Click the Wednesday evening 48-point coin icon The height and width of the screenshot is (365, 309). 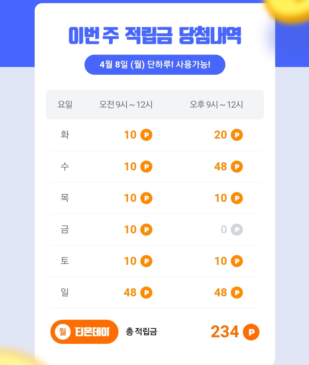coord(237,167)
